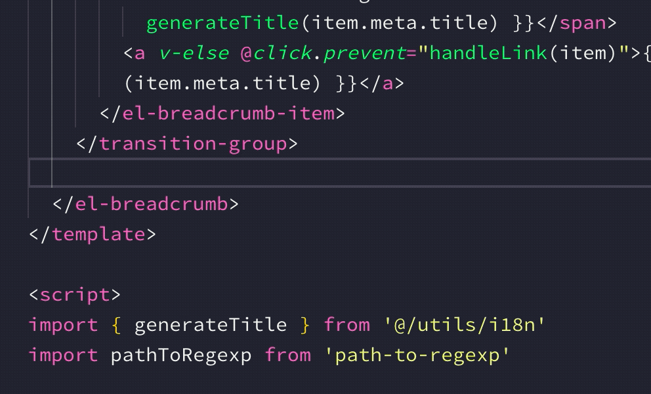Viewport: 651px width, 394px height.
Task: Select the handleLink(item) handler string
Action: [522, 53]
